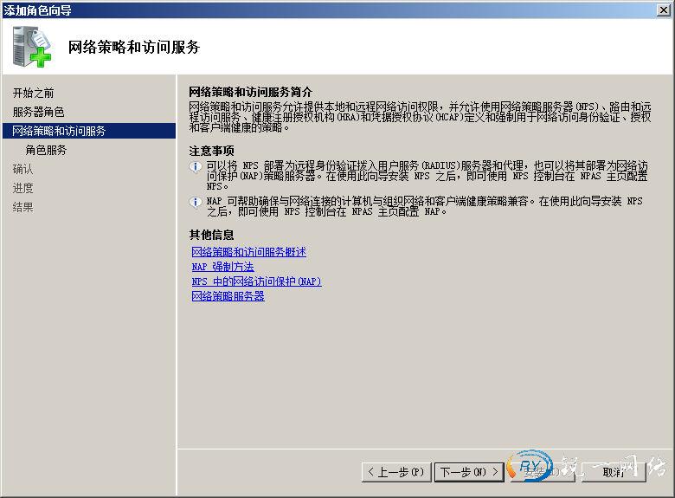Open the NAP 强制方法 link
675x498 pixels.
point(222,266)
